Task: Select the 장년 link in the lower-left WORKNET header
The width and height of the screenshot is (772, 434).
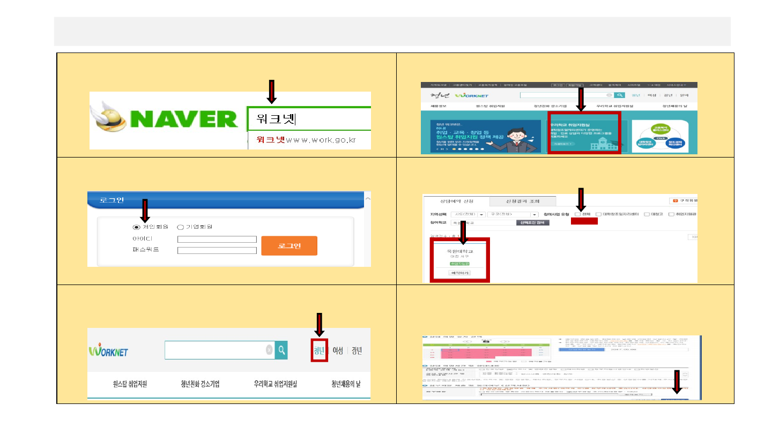Action: tap(357, 351)
